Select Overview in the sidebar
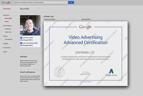 (6, 15)
